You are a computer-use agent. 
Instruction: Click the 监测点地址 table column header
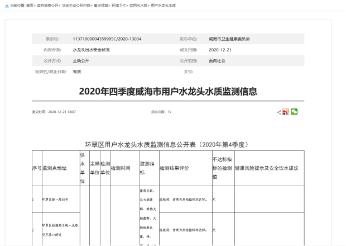[55, 168]
